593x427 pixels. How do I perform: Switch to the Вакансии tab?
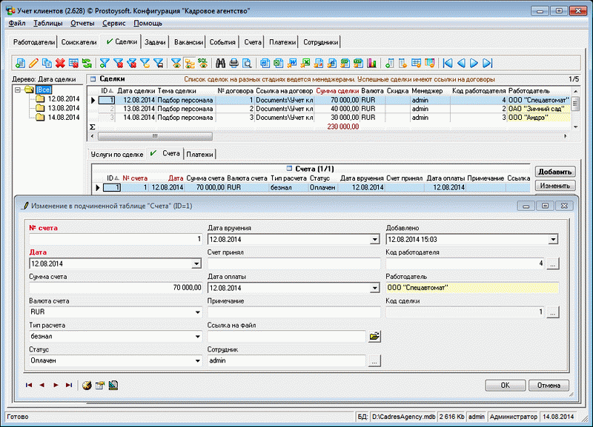[x=188, y=42]
